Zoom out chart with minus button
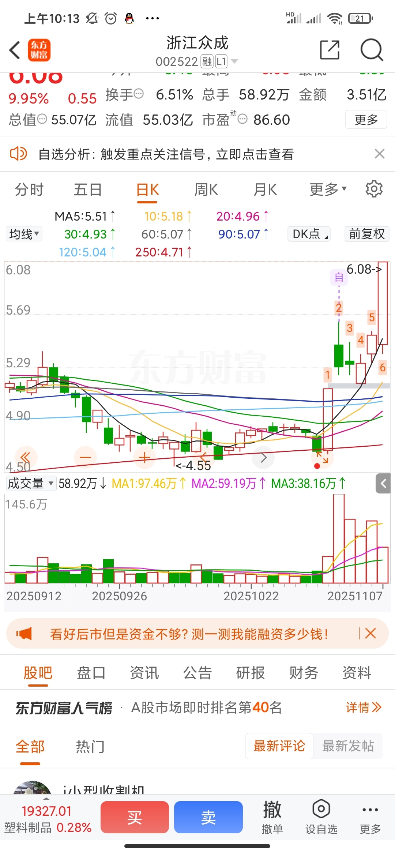Viewport: 395px width, 856px height. [x=85, y=457]
